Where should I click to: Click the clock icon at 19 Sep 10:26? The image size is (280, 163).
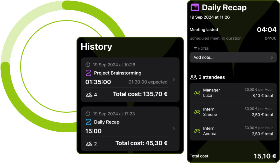pyautogui.click(x=88, y=65)
